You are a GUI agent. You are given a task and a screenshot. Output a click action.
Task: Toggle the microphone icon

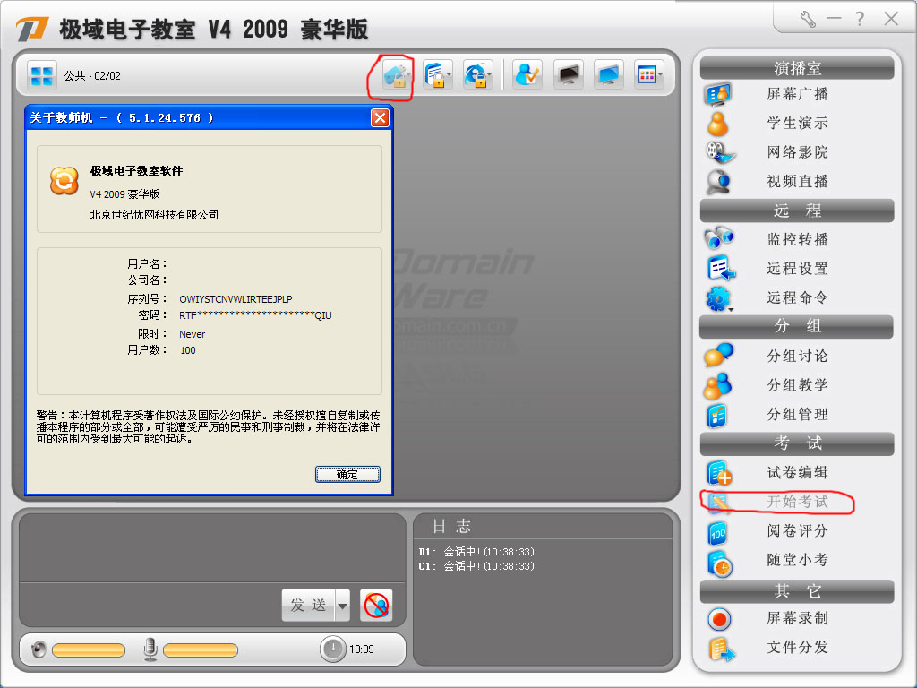[x=150, y=649]
